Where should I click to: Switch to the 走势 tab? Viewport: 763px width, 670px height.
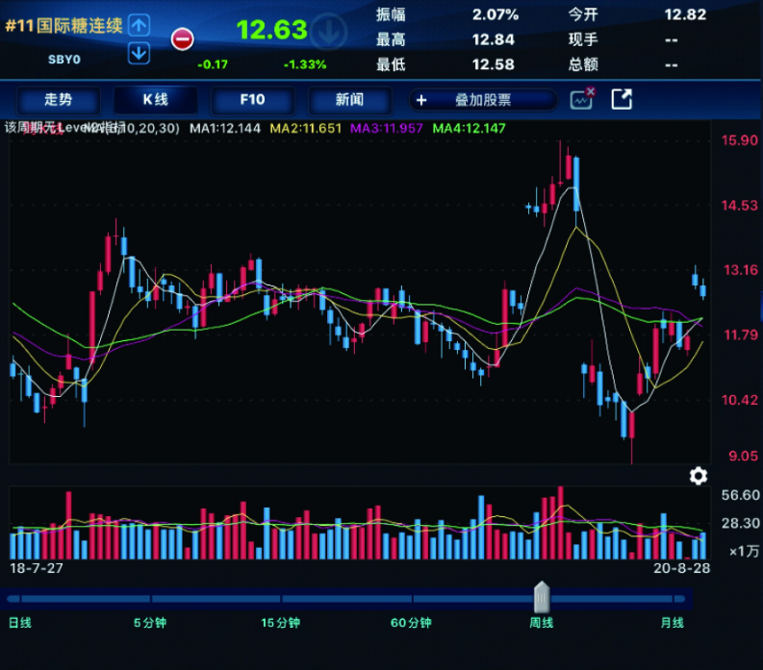tap(58, 100)
